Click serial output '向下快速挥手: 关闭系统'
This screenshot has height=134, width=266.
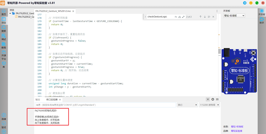pos(47,123)
